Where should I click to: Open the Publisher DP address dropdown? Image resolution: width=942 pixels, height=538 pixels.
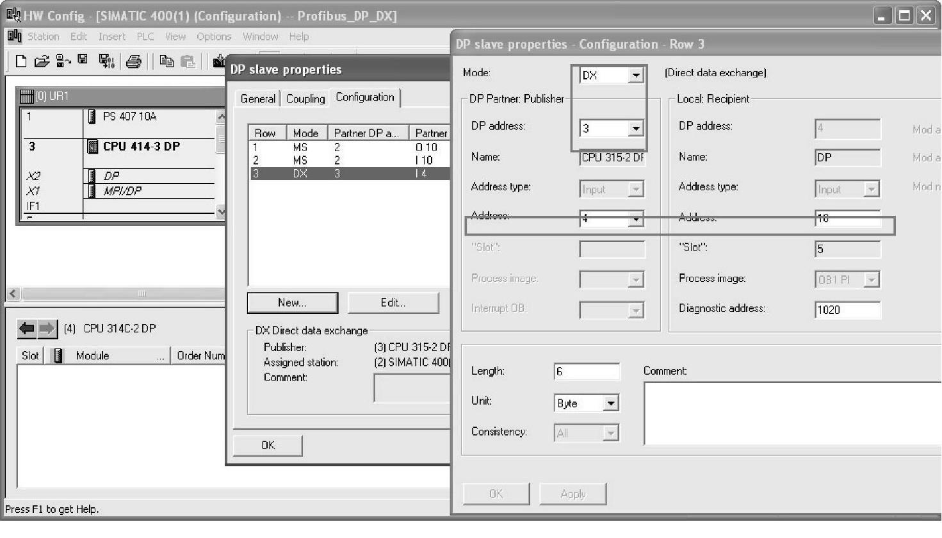(635, 129)
